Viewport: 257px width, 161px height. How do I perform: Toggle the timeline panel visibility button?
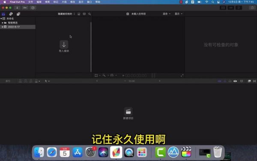pos(231,8)
